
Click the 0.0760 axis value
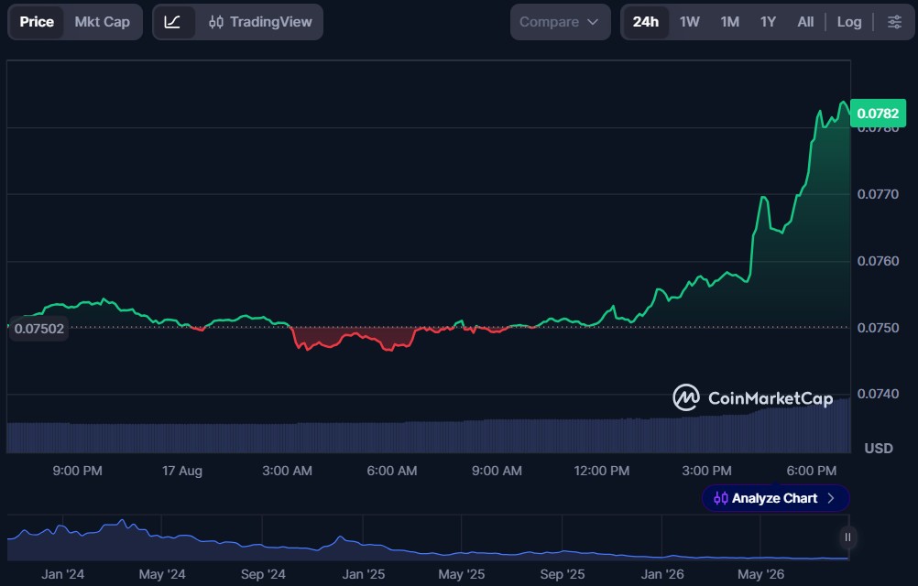click(x=878, y=261)
